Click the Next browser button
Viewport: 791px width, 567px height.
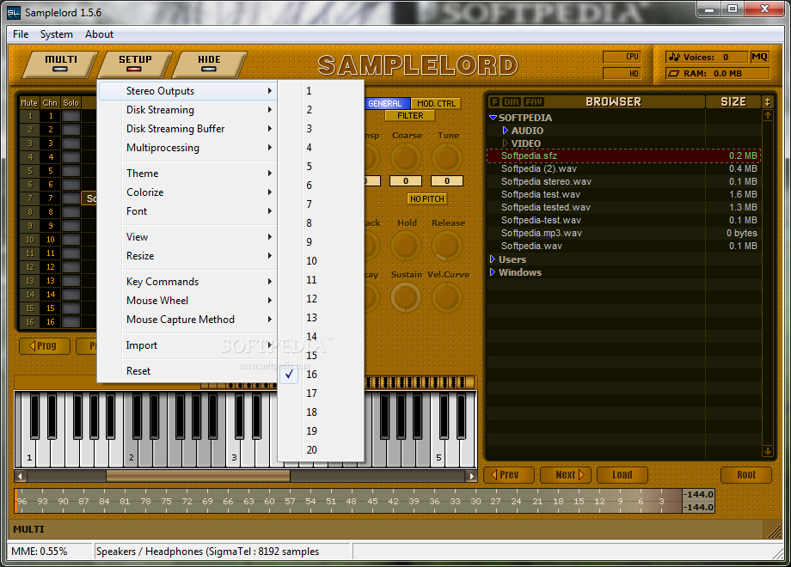click(x=566, y=475)
